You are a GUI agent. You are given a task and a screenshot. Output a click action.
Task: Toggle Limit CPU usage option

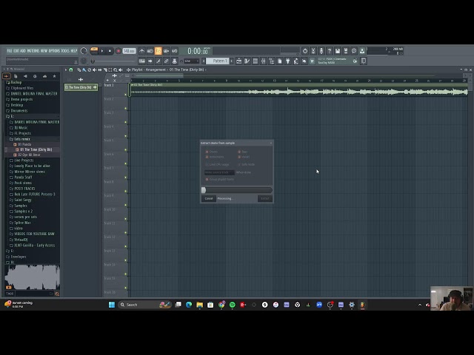[217, 164]
